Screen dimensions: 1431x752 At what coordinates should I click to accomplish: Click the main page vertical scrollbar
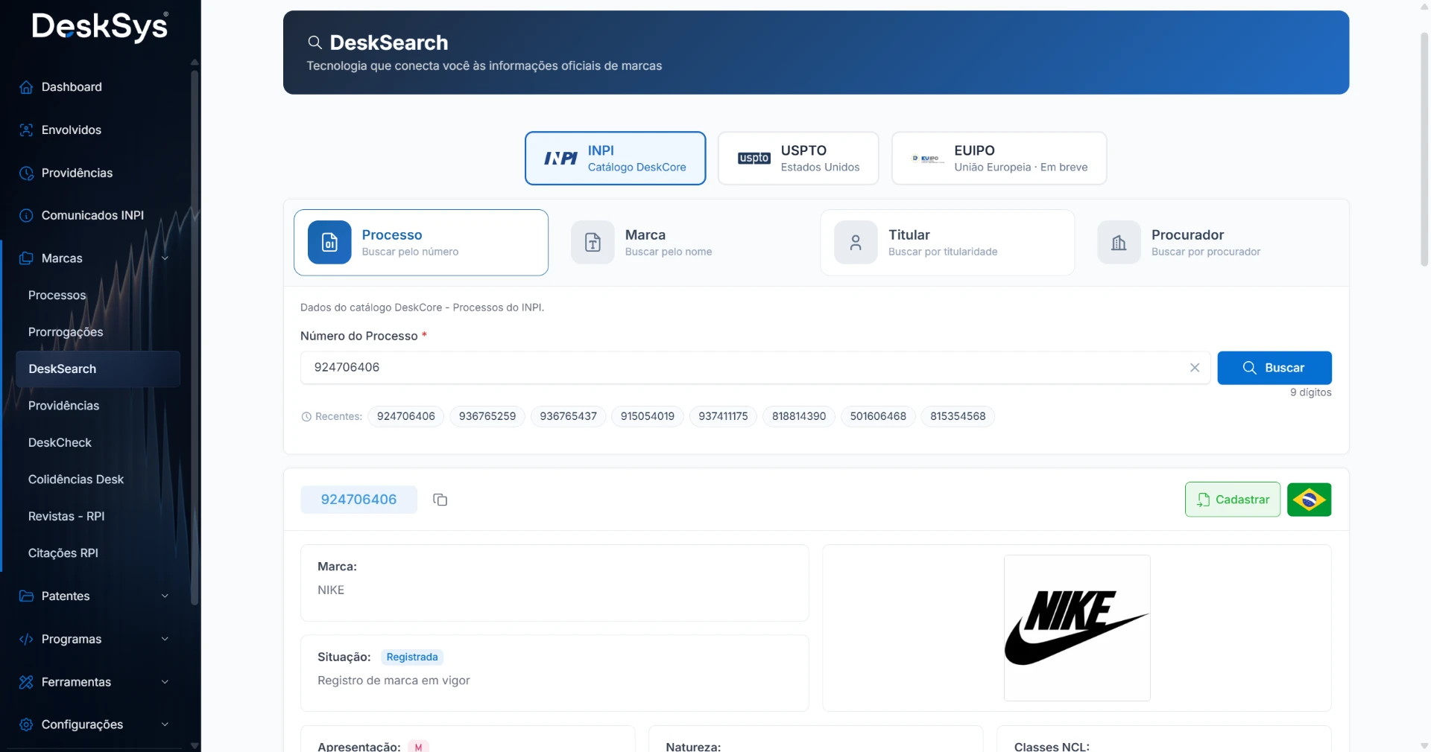tap(1425, 149)
